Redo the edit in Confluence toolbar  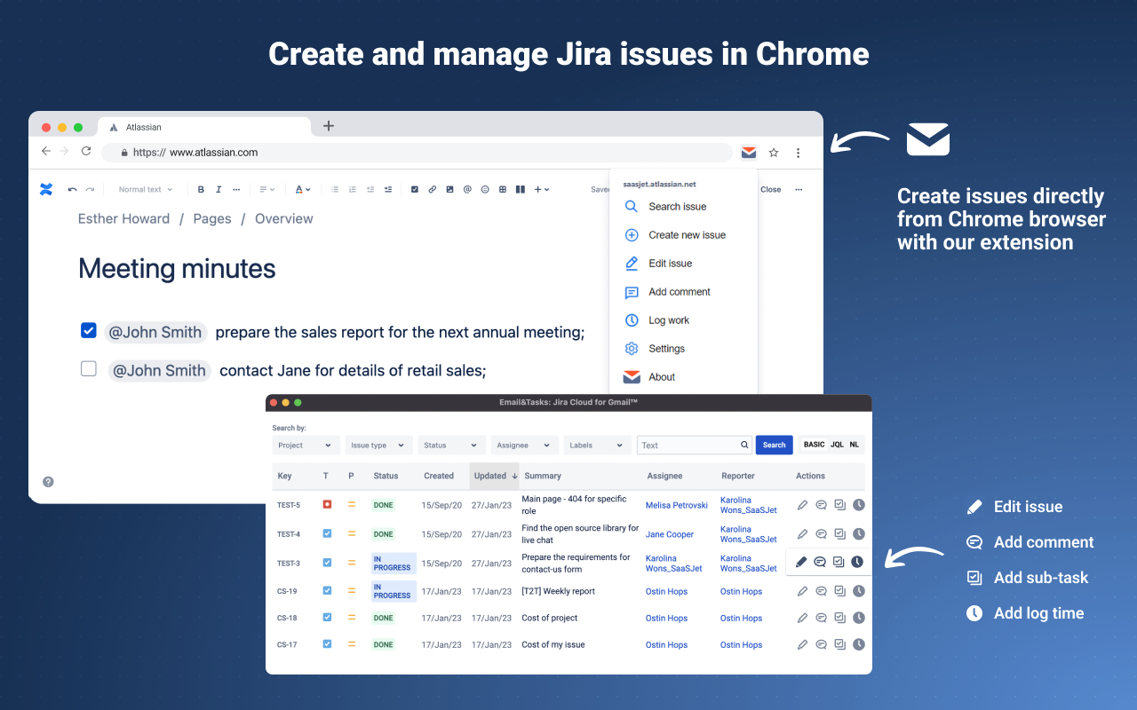click(90, 189)
